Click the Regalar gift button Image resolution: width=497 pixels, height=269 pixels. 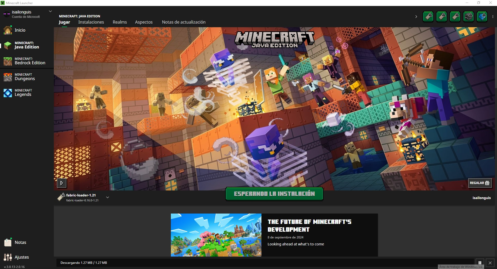click(x=480, y=183)
